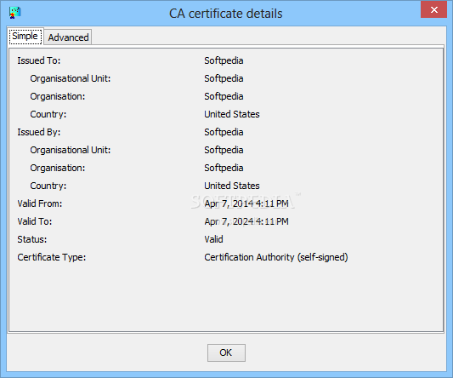Click the 'Valid From:' label

click(40, 203)
